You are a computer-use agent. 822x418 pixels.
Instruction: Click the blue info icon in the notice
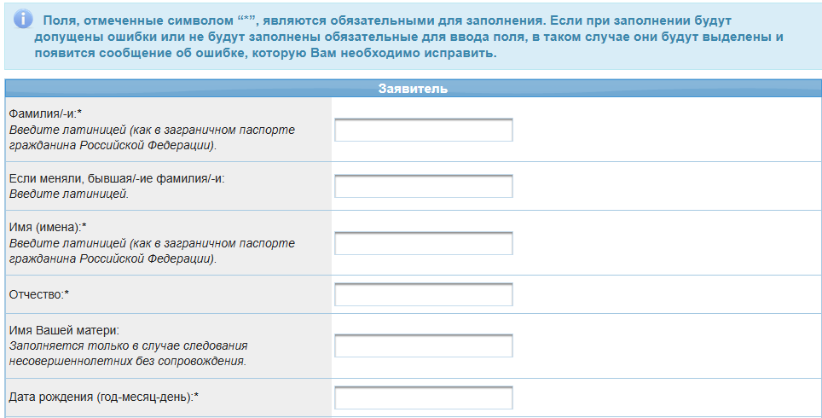pyautogui.click(x=25, y=20)
